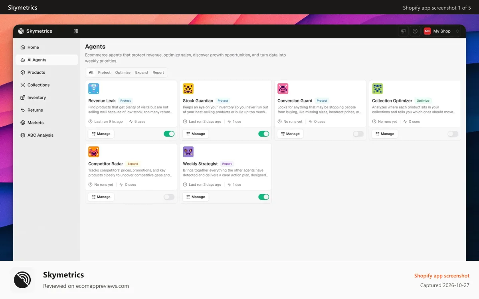Image resolution: width=479 pixels, height=299 pixels.
Task: Click the Weekly Strategist card title
Action: (x=200, y=164)
